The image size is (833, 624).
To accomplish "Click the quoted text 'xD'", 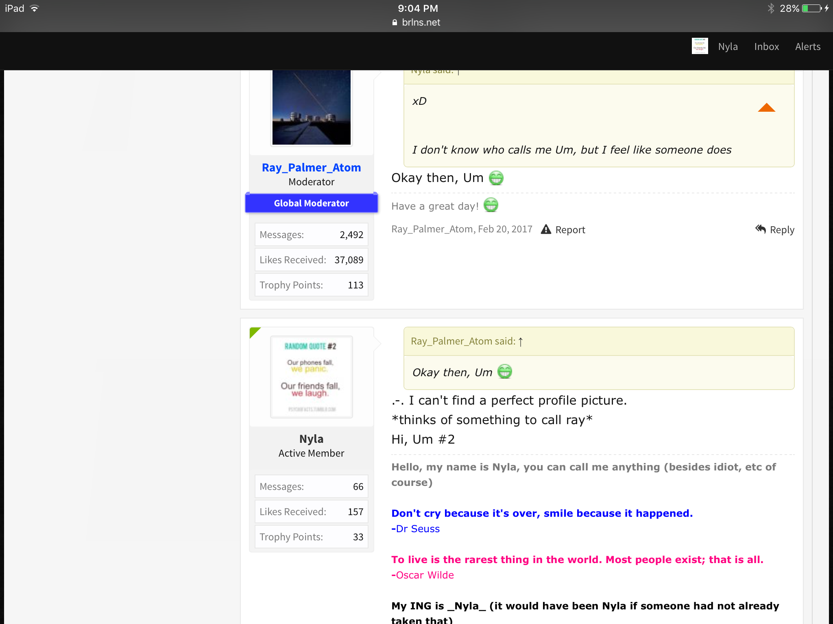I will (x=419, y=101).
